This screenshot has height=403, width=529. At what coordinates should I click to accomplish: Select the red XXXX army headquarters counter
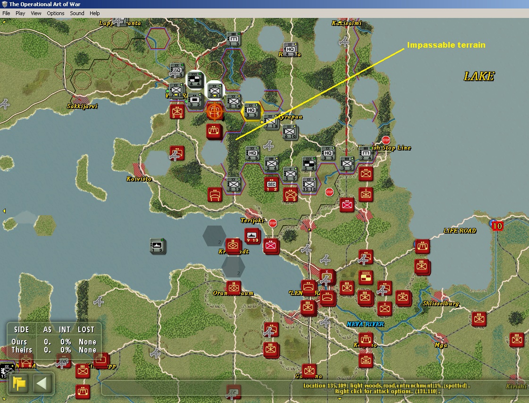click(366, 277)
